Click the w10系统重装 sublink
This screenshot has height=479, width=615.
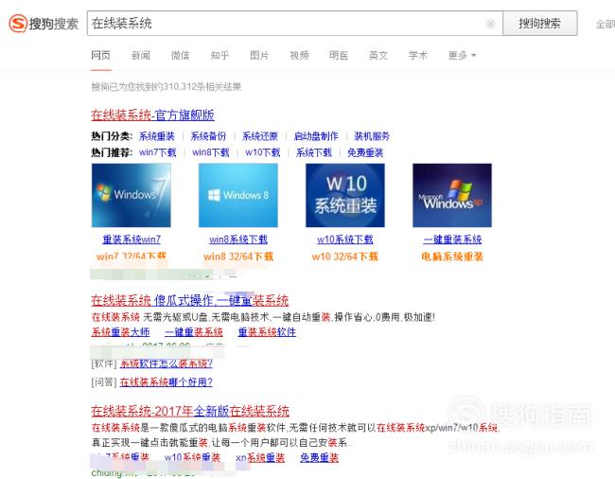pyautogui.click(x=192, y=457)
